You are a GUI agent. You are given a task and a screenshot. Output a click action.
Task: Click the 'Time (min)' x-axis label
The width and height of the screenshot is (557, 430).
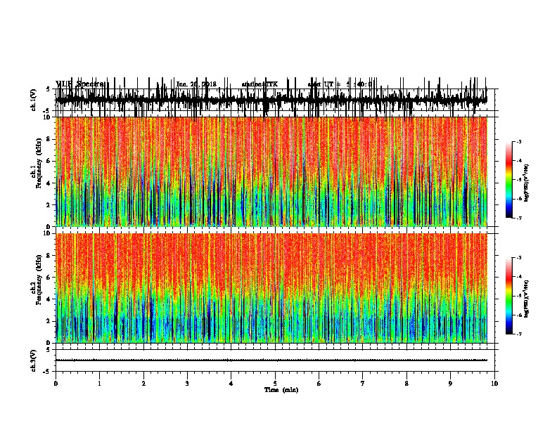[281, 390]
